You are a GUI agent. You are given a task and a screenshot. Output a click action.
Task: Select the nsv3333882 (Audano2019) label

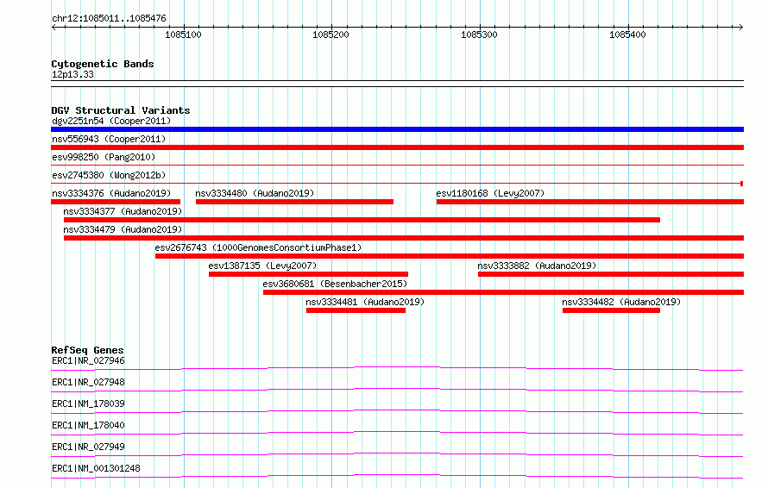(x=538, y=266)
